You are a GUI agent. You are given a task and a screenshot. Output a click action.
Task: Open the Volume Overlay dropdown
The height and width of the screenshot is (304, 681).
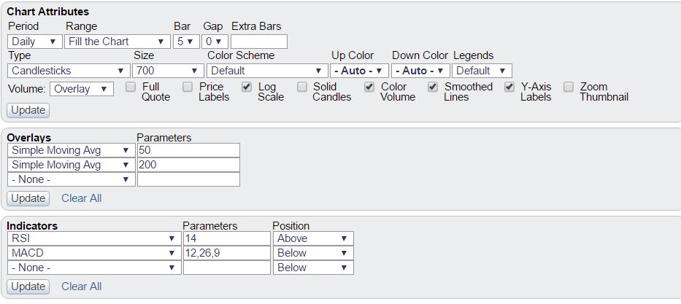tap(82, 89)
